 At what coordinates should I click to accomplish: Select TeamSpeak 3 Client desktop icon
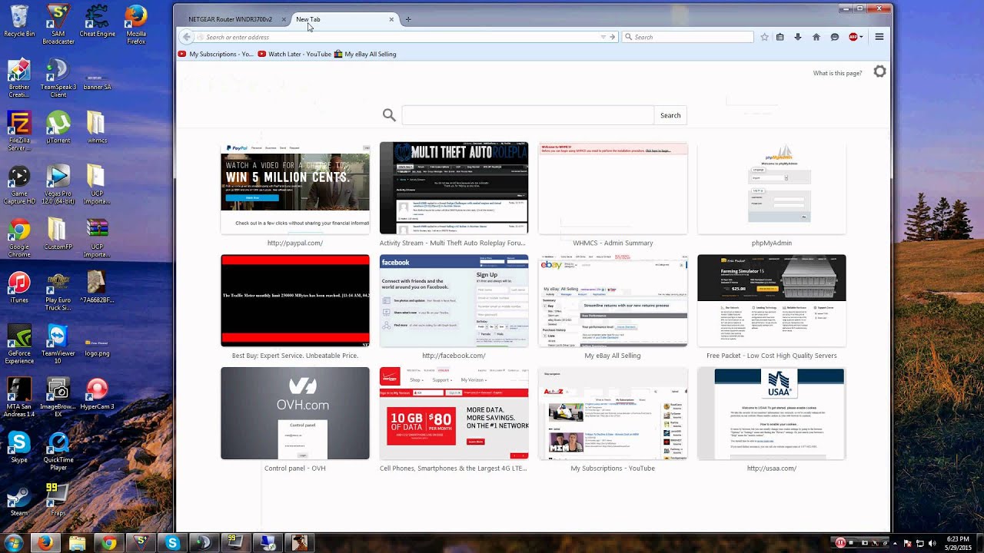pyautogui.click(x=58, y=78)
